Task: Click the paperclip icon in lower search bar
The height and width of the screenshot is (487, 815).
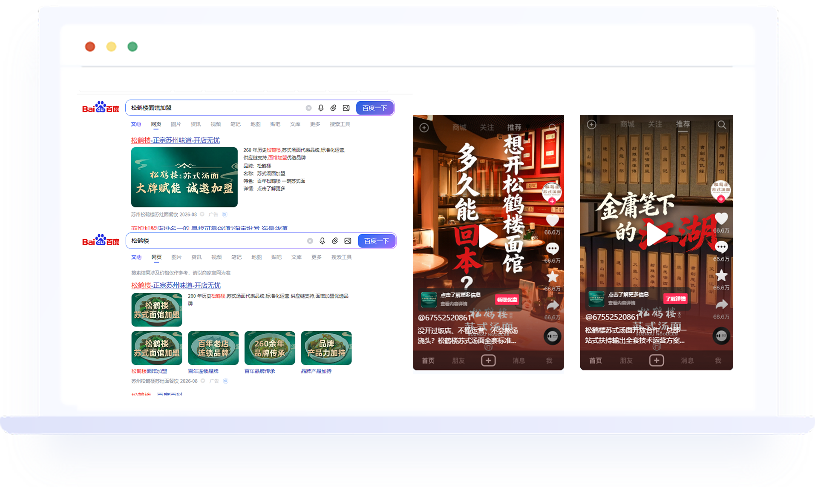Action: pos(335,241)
